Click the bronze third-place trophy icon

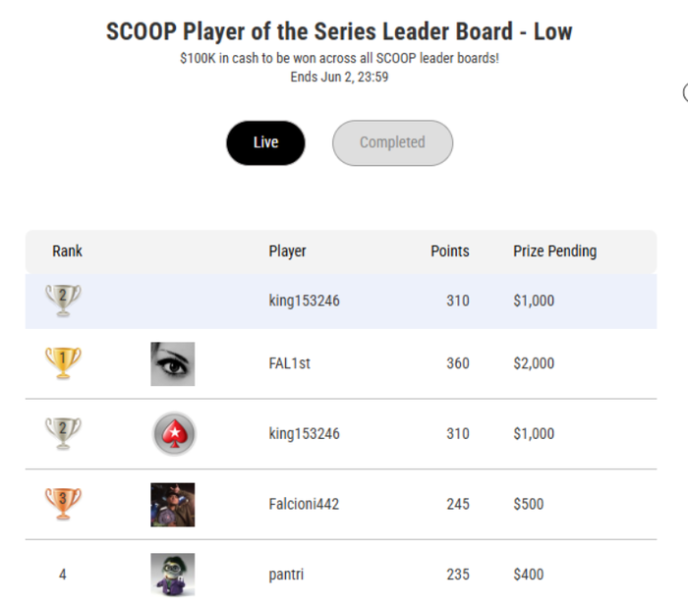(63, 504)
